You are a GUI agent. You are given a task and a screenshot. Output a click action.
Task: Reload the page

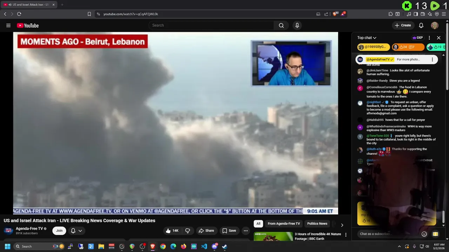19,14
